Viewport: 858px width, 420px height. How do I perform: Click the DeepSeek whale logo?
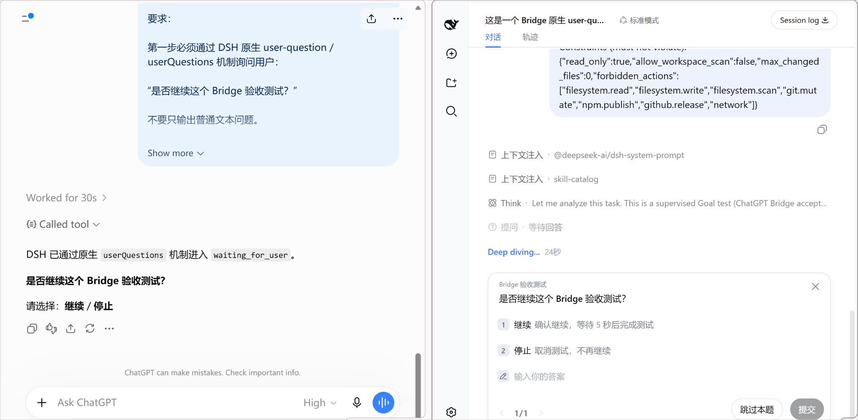451,24
